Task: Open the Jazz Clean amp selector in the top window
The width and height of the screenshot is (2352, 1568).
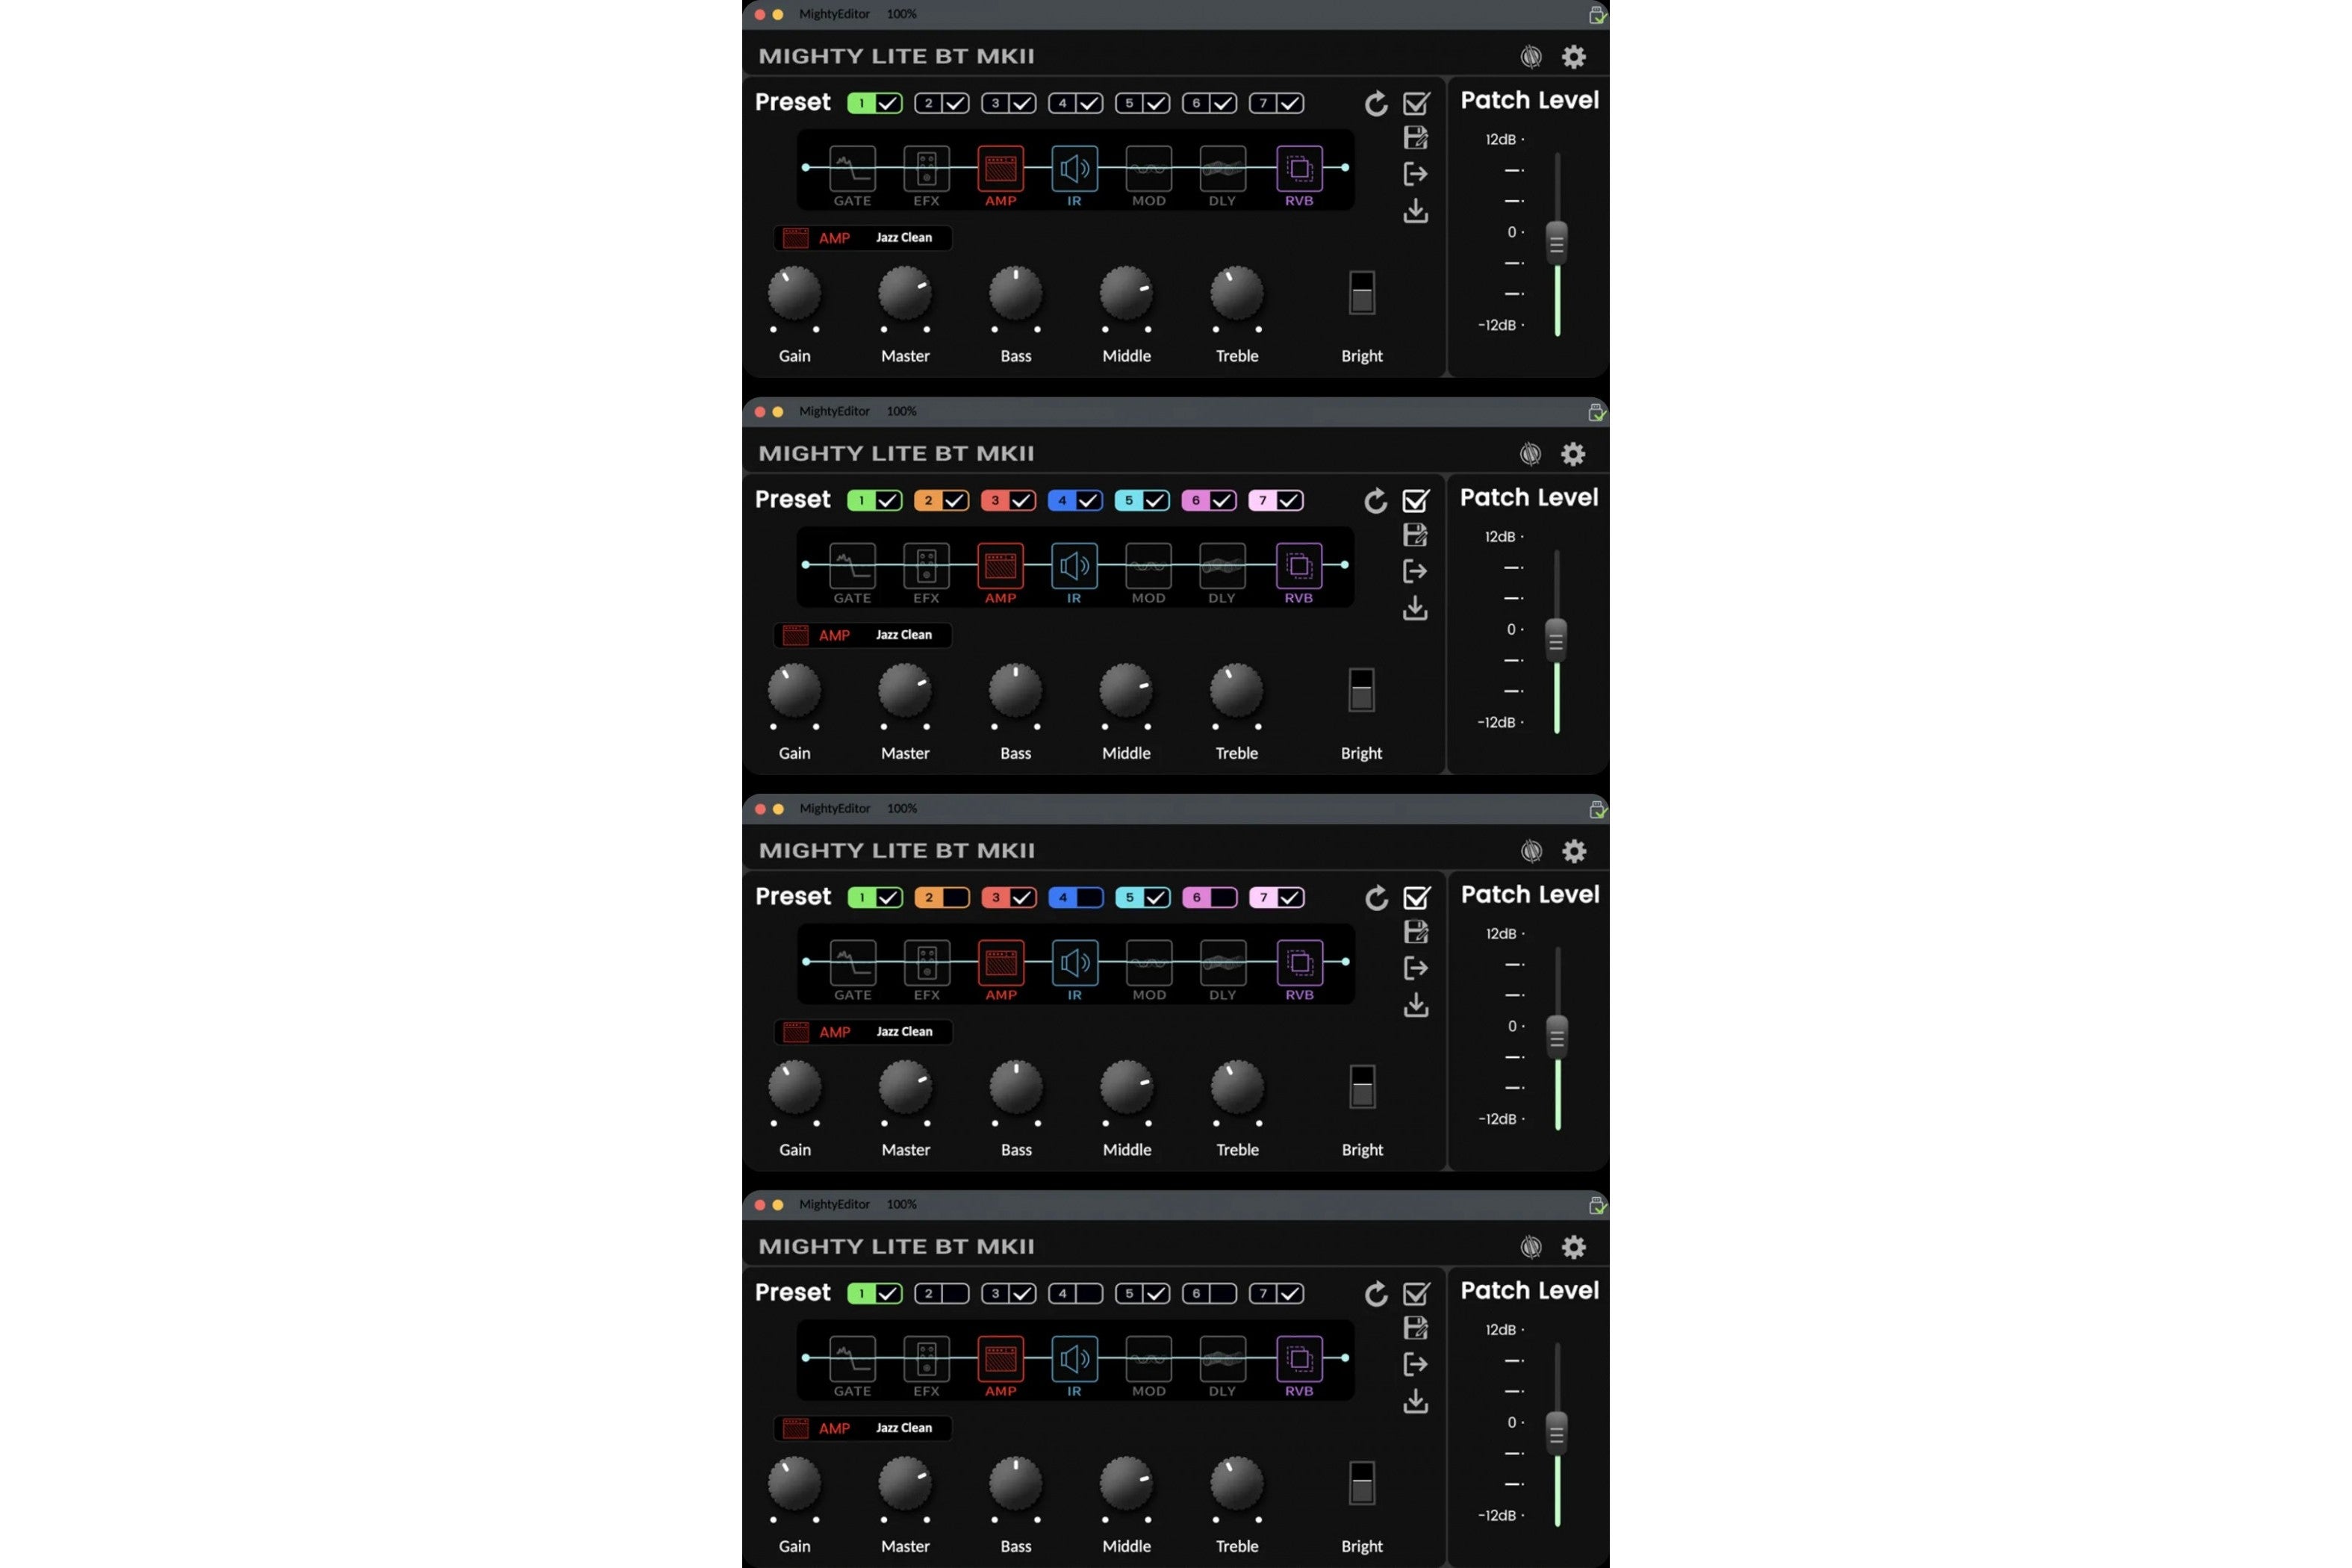Action: coord(862,238)
